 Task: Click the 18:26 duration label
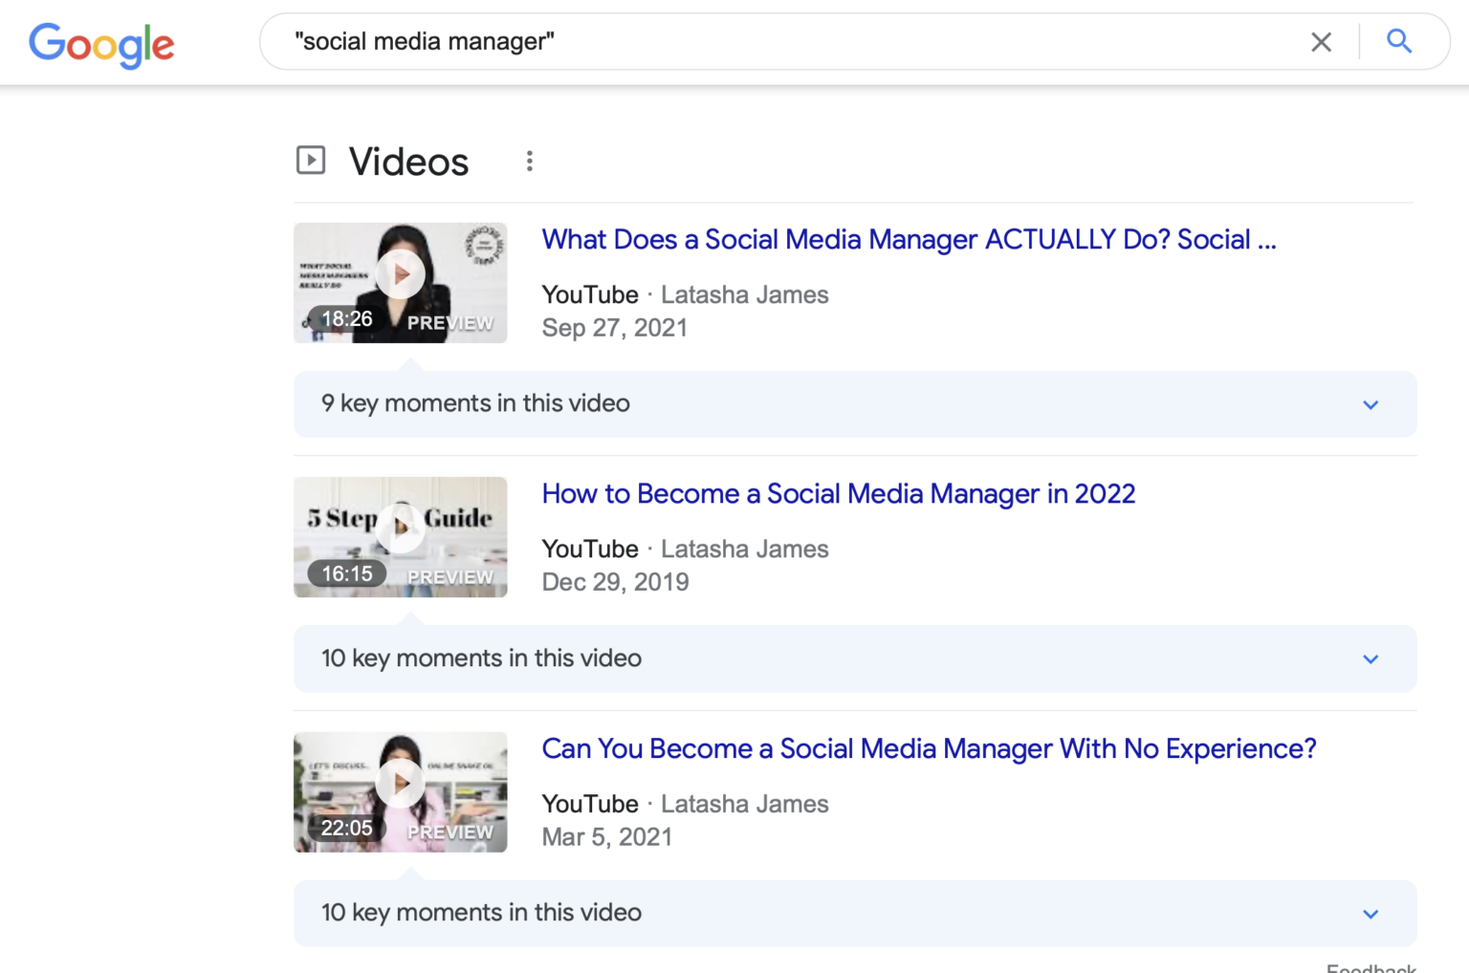(x=346, y=318)
